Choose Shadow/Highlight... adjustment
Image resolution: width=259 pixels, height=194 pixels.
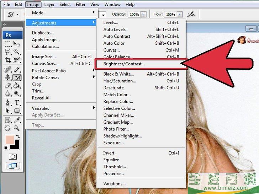[x=141, y=136]
